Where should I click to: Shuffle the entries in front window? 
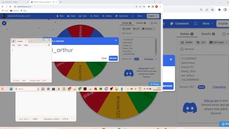[126, 29]
